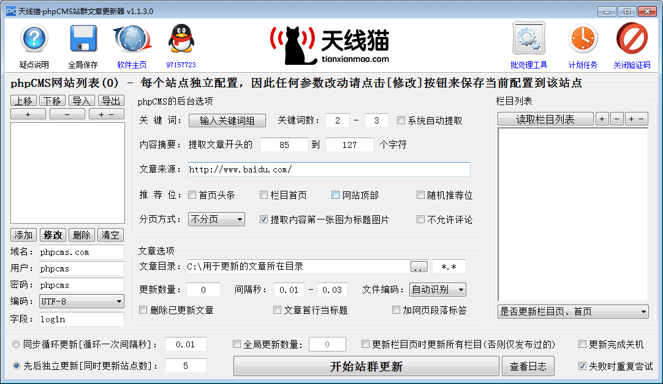Screen dimensions: 663x384
Task: Click the 域名 phpcms.com field
Action: [x=81, y=252]
